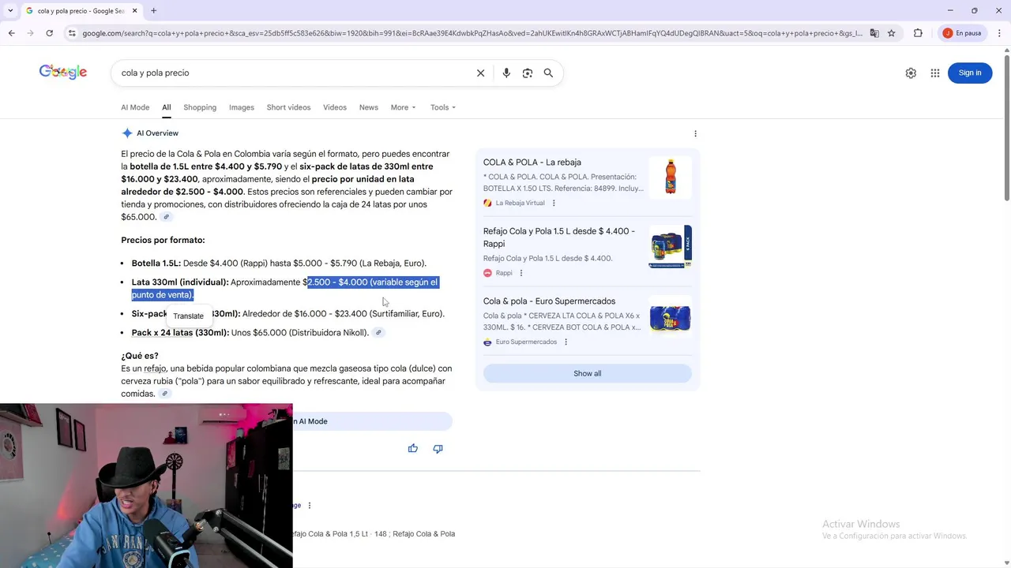
Task: Open La Rebaja Virtual source options
Action: (554, 203)
